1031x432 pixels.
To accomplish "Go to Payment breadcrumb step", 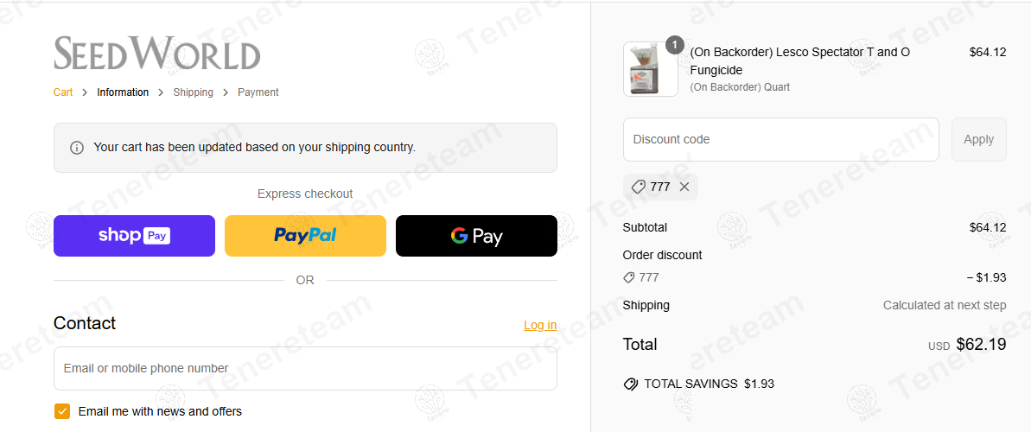I will coord(258,92).
